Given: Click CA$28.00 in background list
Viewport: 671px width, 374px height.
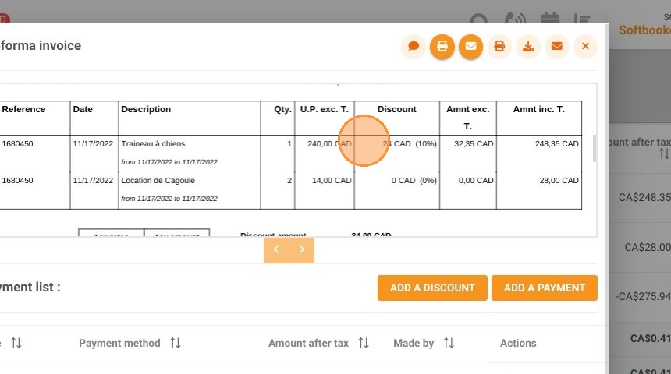Looking at the screenshot, I should [648, 247].
